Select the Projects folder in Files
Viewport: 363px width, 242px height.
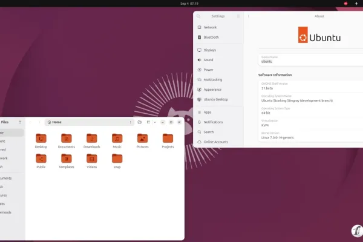pyautogui.click(x=168, y=141)
